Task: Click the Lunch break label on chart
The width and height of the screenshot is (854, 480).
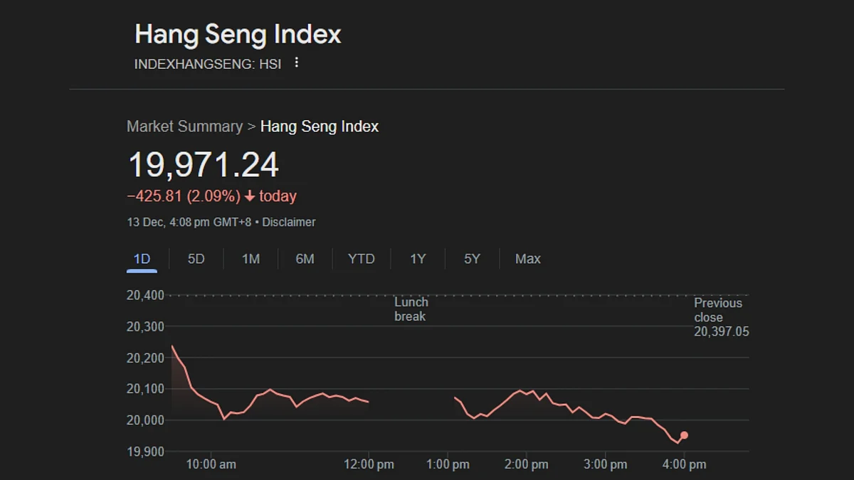Action: [x=411, y=309]
